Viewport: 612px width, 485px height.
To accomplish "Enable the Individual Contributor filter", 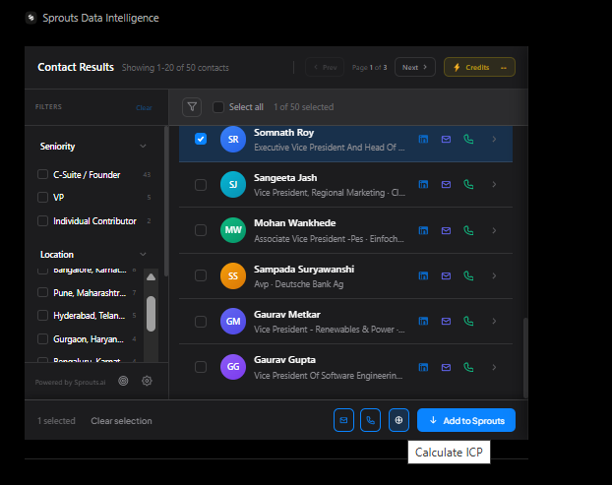I will tap(42, 220).
